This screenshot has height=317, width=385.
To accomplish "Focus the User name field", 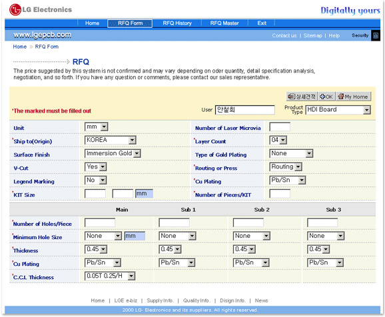I will [245, 110].
